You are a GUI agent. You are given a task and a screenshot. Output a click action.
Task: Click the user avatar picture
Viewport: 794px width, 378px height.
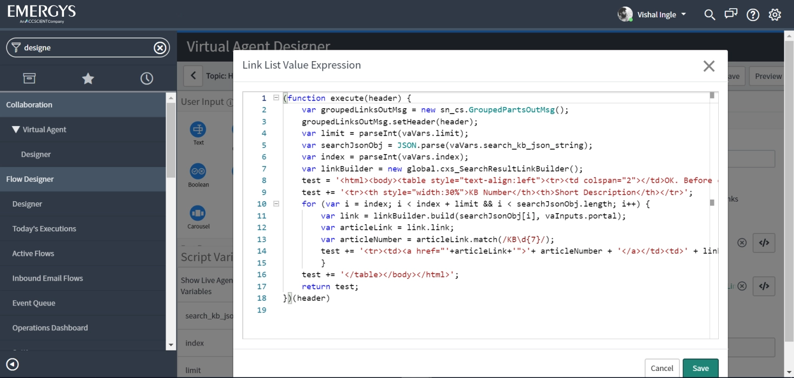[625, 14]
